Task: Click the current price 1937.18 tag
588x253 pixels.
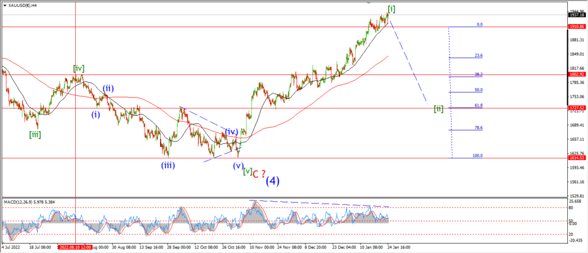Action: tap(577, 15)
